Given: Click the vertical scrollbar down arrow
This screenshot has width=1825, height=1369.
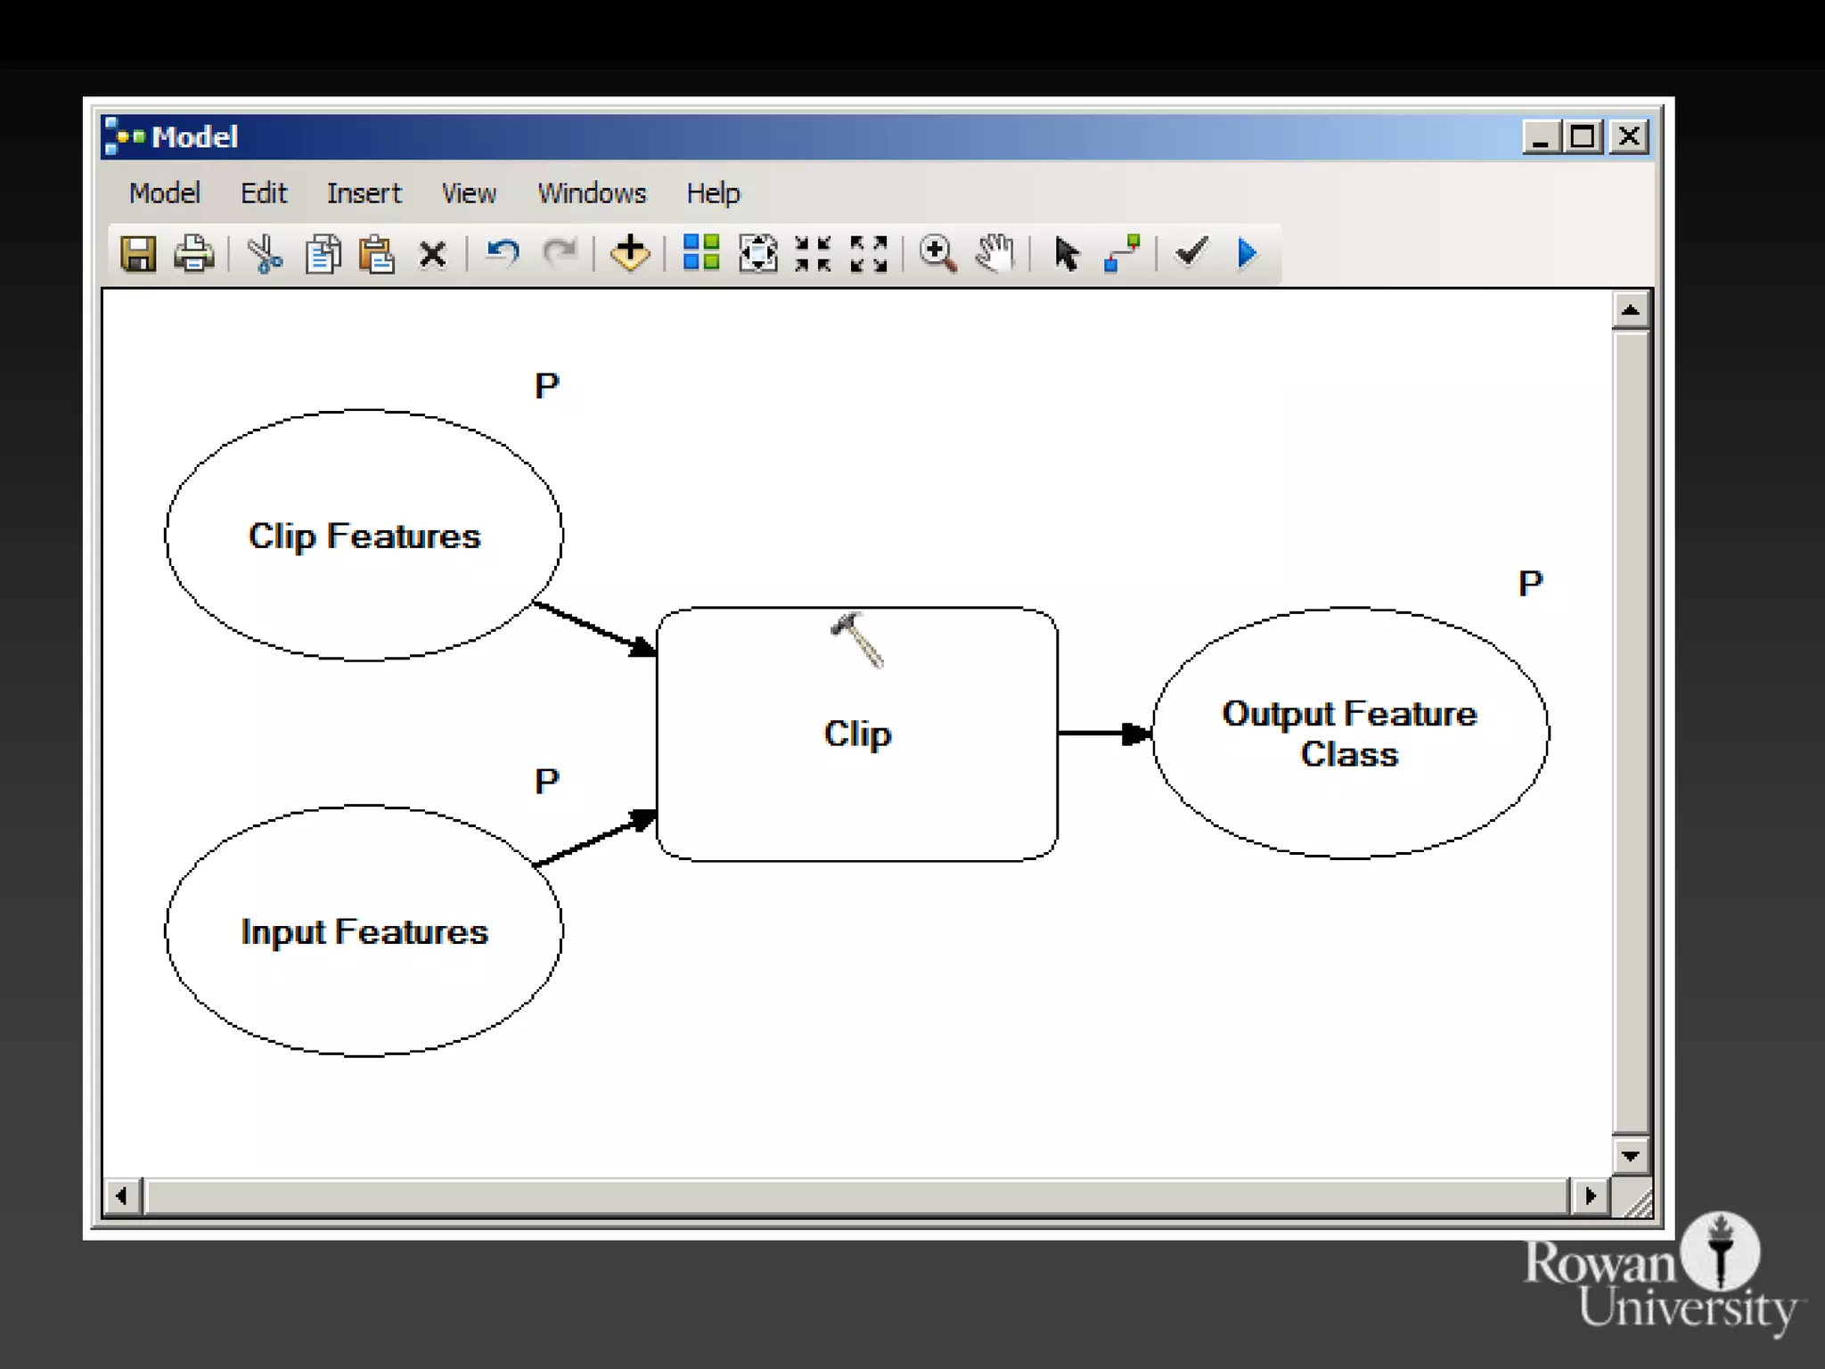Looking at the screenshot, I should (x=1630, y=1156).
